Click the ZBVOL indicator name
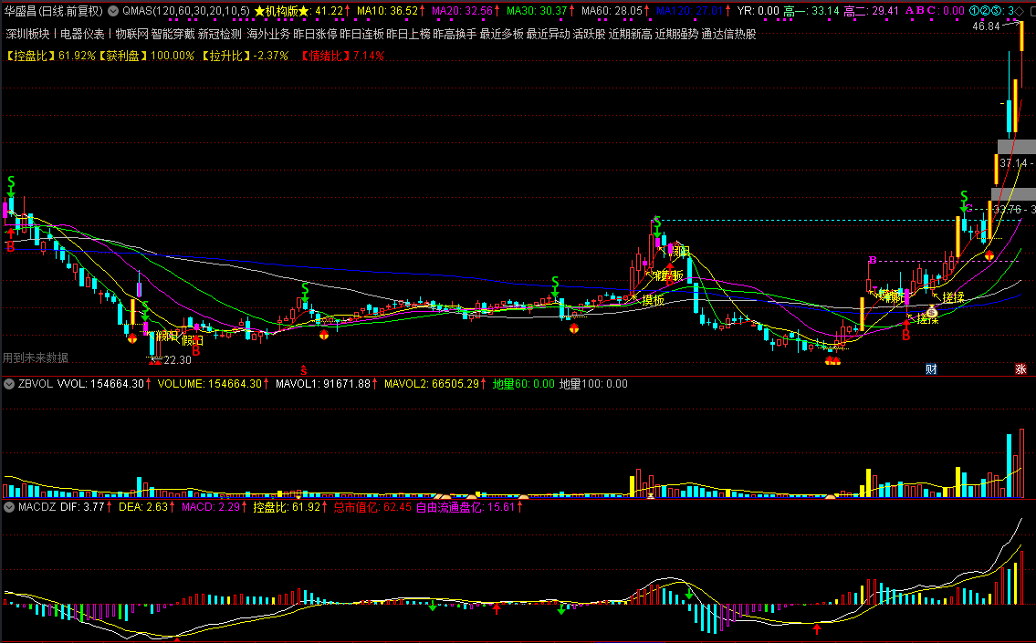Viewport: 1036px width, 643px height. pyautogui.click(x=36, y=384)
